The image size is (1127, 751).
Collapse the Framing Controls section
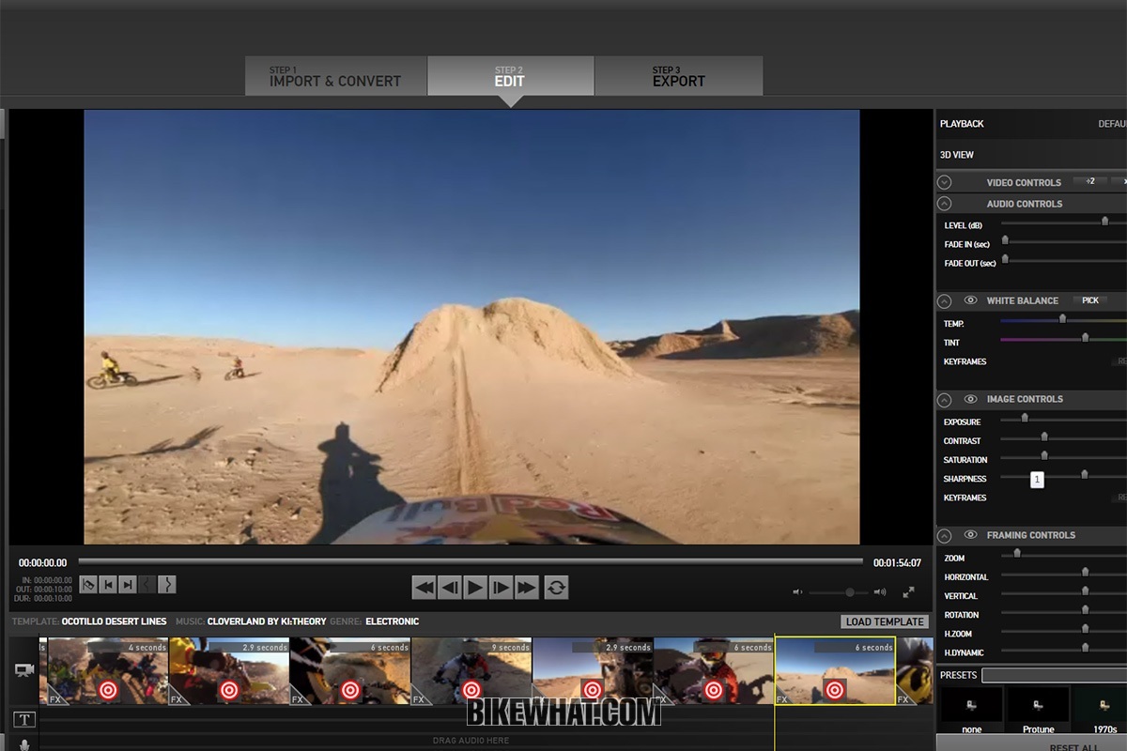tap(944, 536)
